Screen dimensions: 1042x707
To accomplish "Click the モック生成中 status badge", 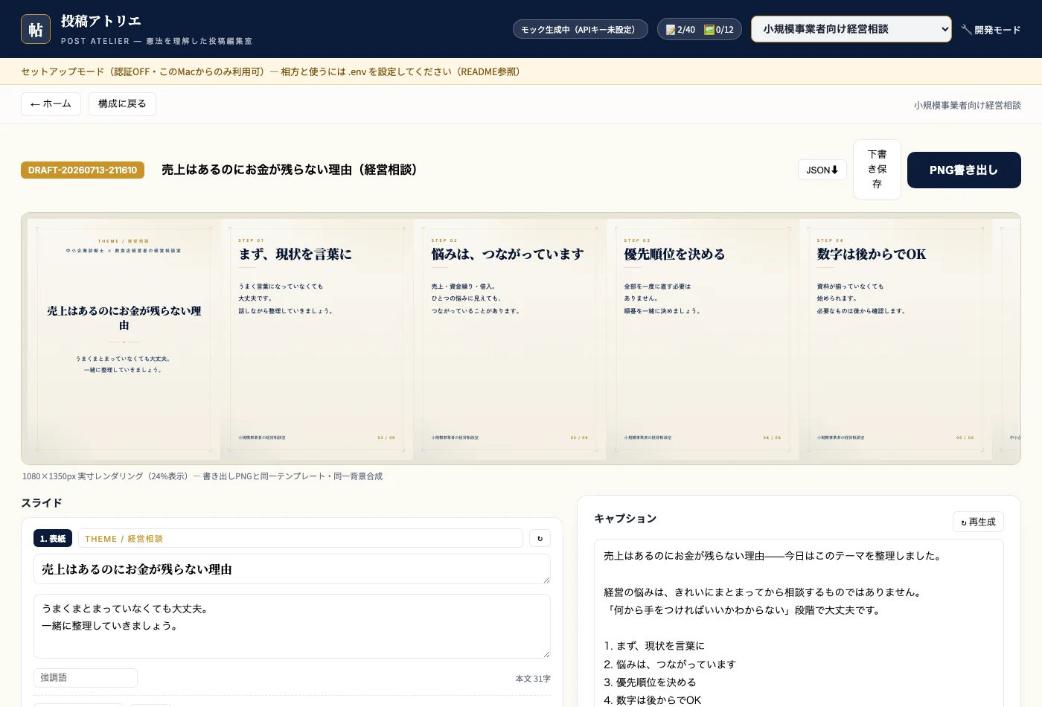I will (x=581, y=29).
